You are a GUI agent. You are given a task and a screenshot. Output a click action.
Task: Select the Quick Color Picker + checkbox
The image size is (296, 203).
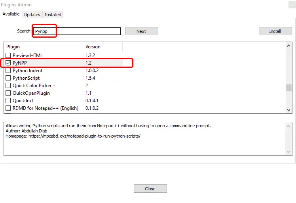coord(8,86)
